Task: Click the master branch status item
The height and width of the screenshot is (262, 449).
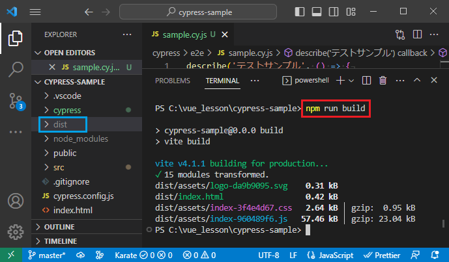Action: coord(47,255)
